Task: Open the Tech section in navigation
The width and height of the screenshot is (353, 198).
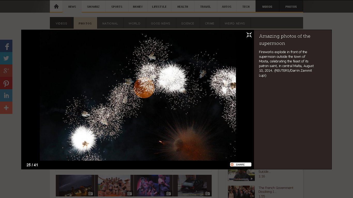Action: click(x=246, y=7)
